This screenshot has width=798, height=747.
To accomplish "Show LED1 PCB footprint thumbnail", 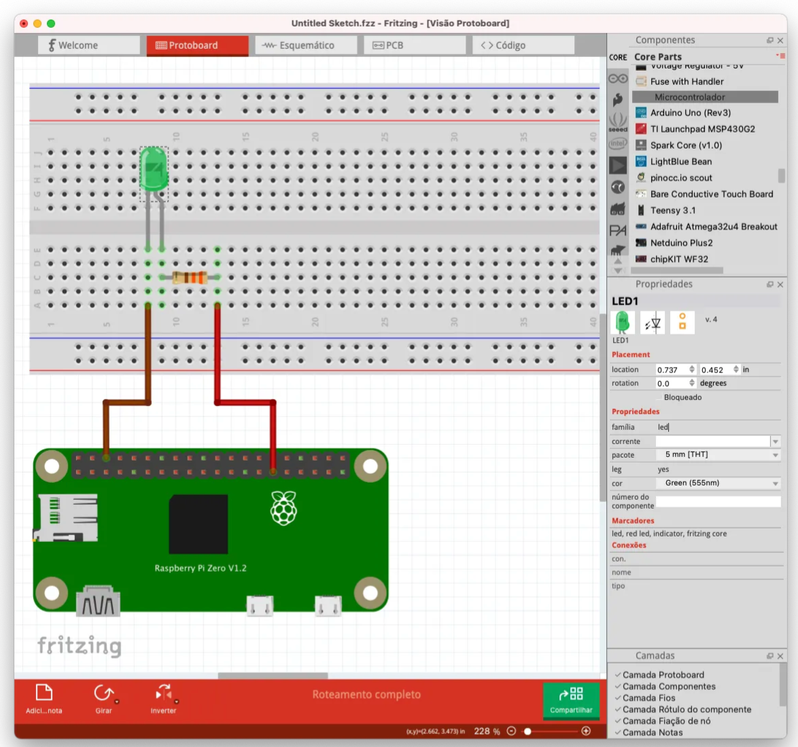I will pos(682,323).
